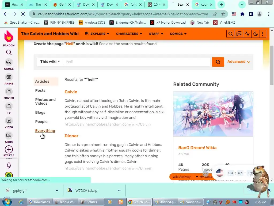
Task: Toggle dark theme moon icon
Action: coord(256,34)
